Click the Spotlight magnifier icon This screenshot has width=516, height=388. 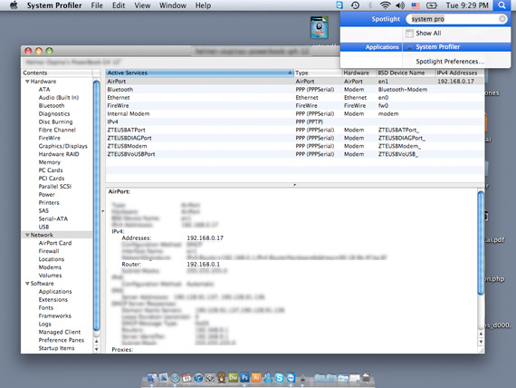502,5
